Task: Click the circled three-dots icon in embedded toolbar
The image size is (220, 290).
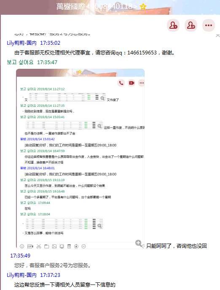Action: pyautogui.click(x=84, y=247)
